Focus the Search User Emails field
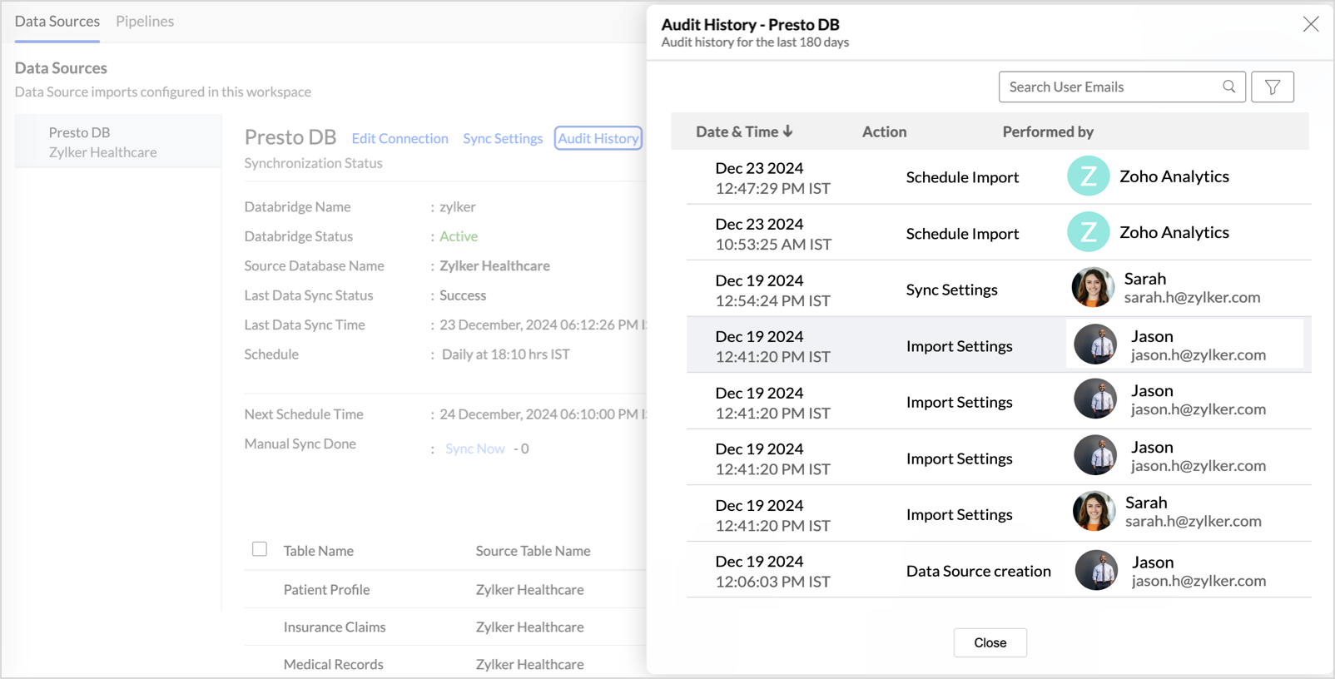This screenshot has height=679, width=1335. [1122, 87]
